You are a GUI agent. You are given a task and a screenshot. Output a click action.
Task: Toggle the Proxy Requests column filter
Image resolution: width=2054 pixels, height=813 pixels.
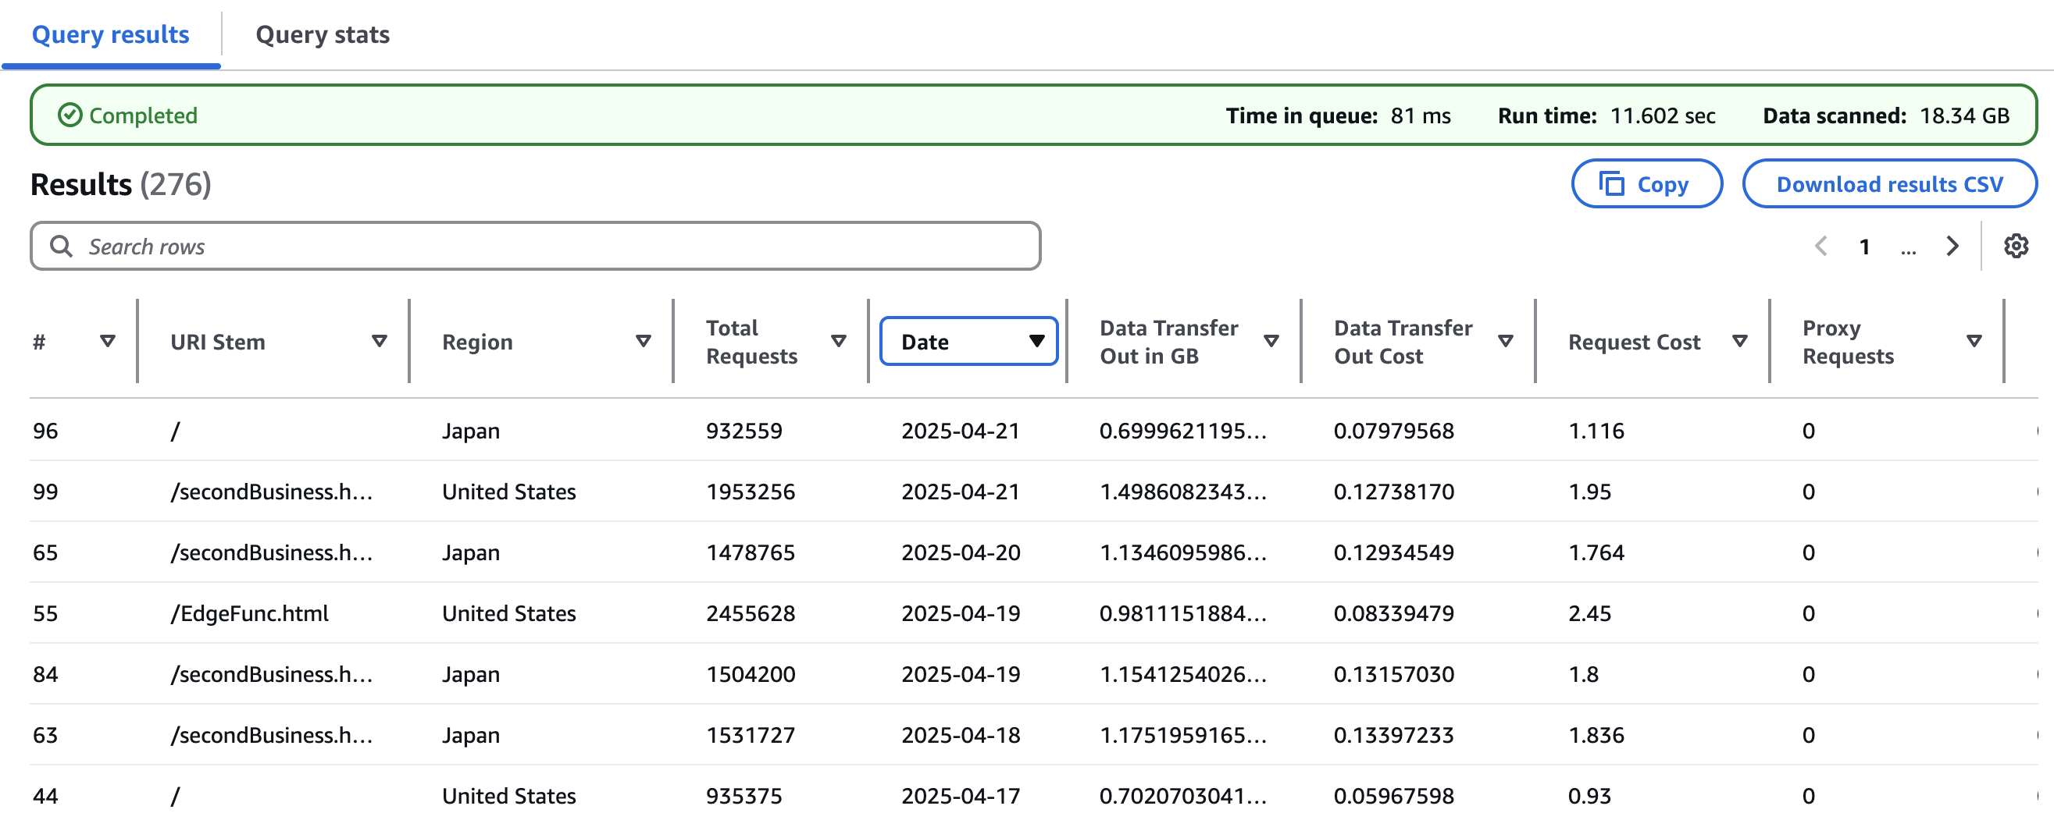click(x=1974, y=341)
